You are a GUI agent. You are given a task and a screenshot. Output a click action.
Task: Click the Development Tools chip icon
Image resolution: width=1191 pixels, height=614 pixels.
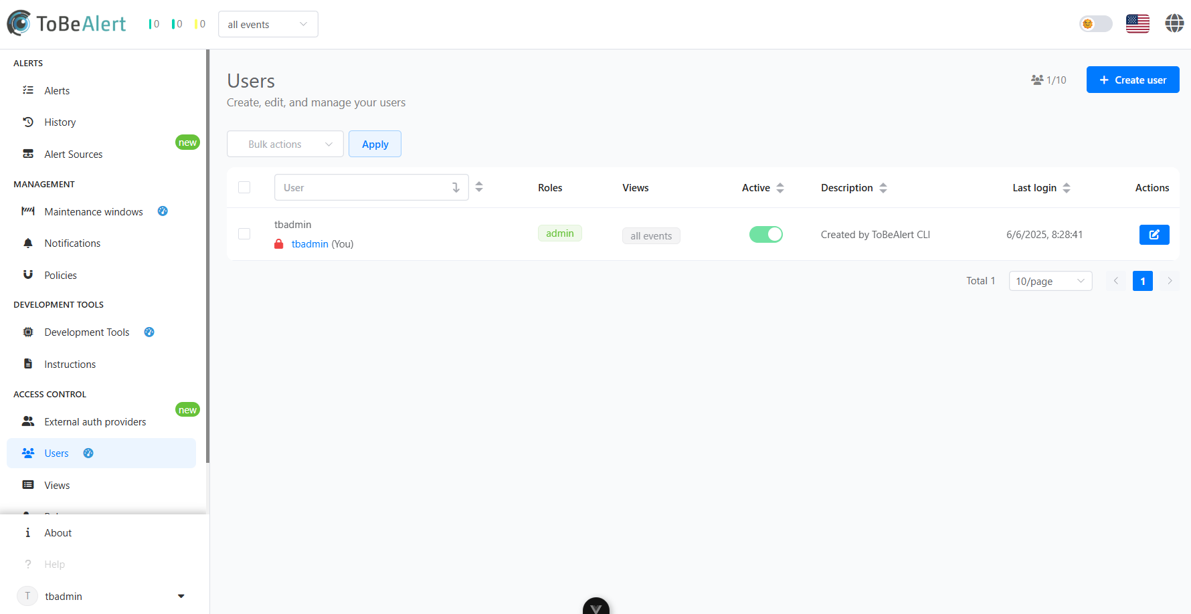click(28, 332)
